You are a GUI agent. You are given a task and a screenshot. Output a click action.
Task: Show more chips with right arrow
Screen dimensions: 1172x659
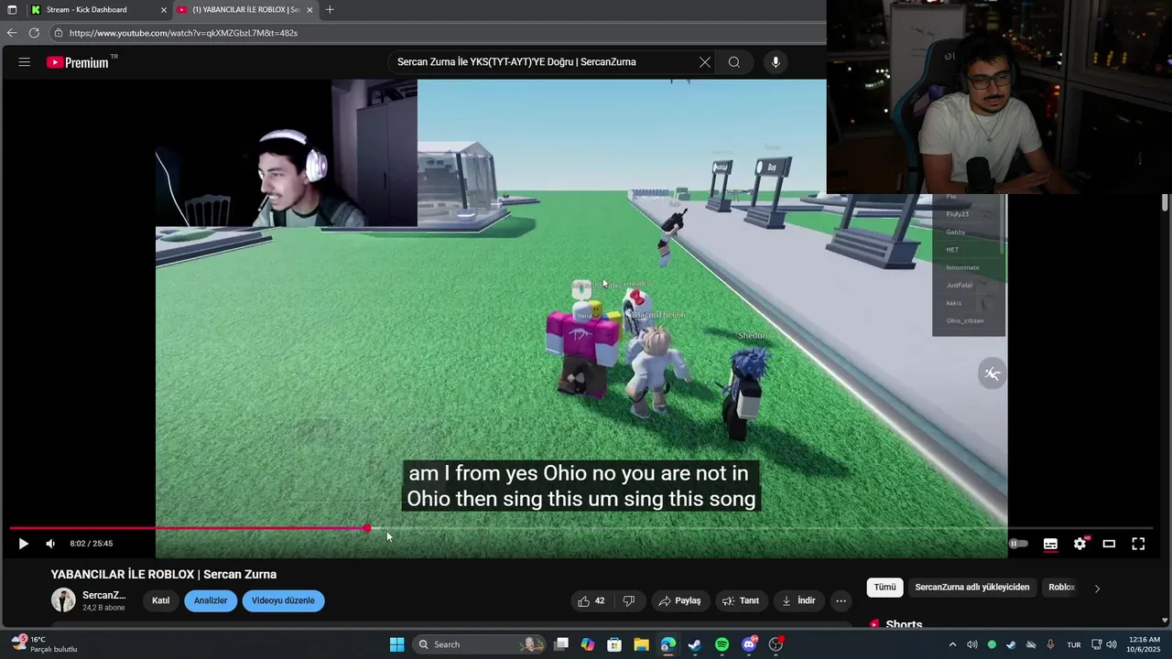(1097, 588)
